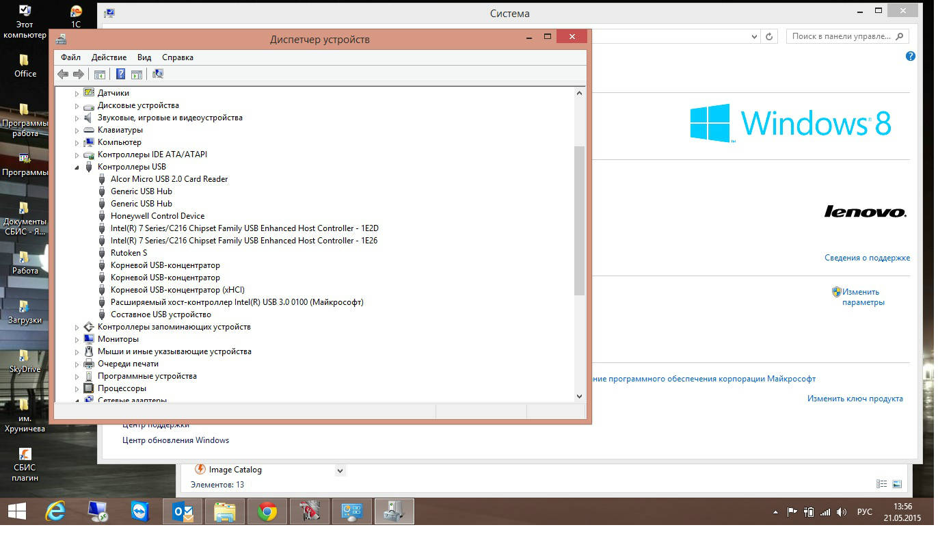Open Outlook from the taskbar
Screen dimensions: 938x536
(x=183, y=511)
